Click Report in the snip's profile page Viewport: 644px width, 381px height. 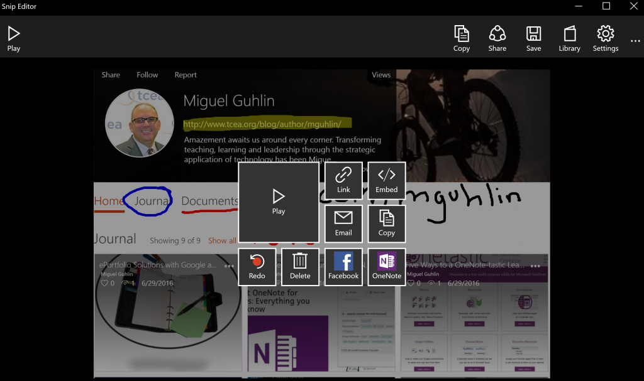coord(186,75)
